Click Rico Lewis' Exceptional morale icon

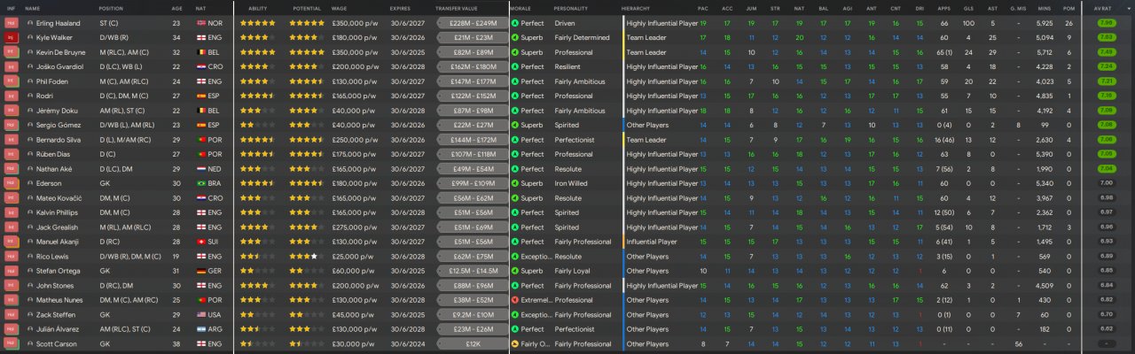point(515,257)
